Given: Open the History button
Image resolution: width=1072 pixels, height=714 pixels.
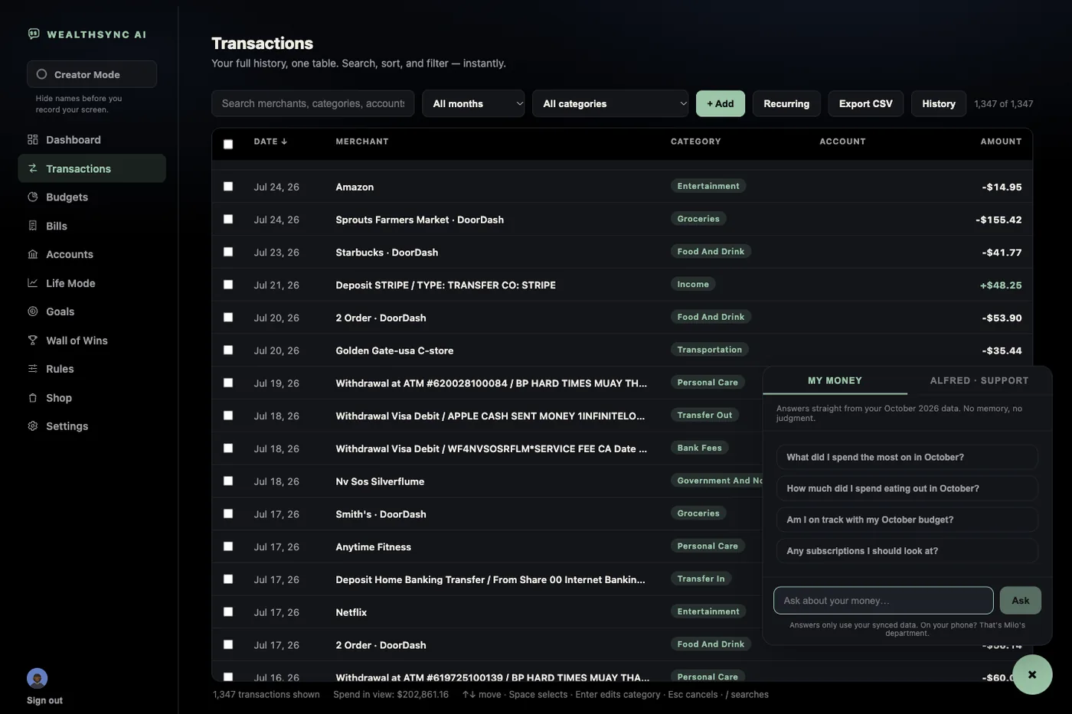Looking at the screenshot, I should coord(939,103).
